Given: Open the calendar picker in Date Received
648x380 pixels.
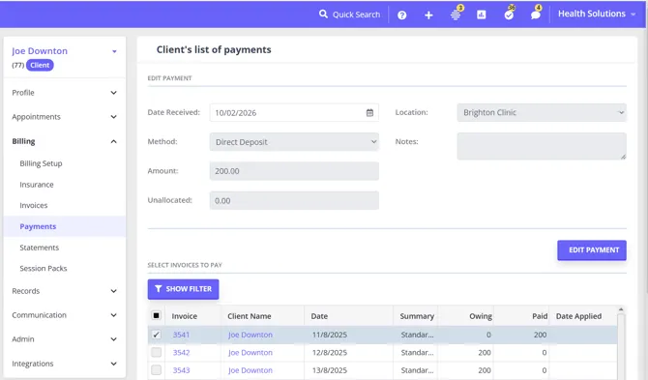Looking at the screenshot, I should pyautogui.click(x=369, y=112).
